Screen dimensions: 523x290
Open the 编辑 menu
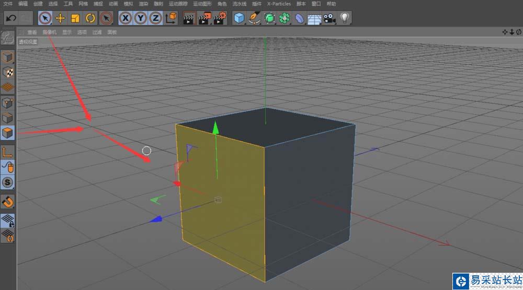(22, 4)
